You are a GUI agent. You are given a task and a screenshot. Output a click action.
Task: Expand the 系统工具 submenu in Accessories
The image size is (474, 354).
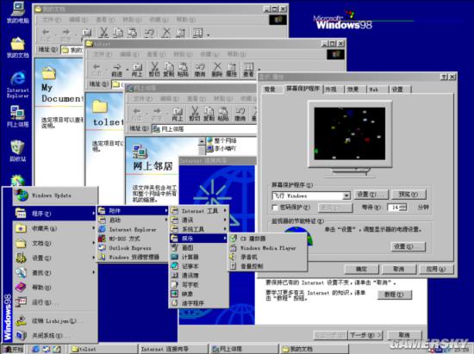pyautogui.click(x=198, y=229)
